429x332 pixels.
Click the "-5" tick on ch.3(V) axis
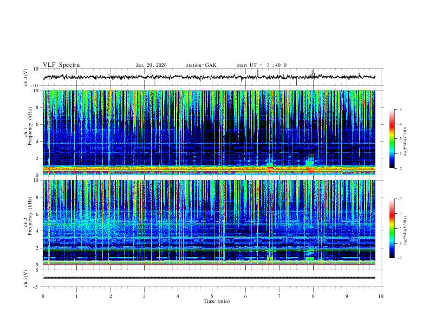[x=37, y=287]
